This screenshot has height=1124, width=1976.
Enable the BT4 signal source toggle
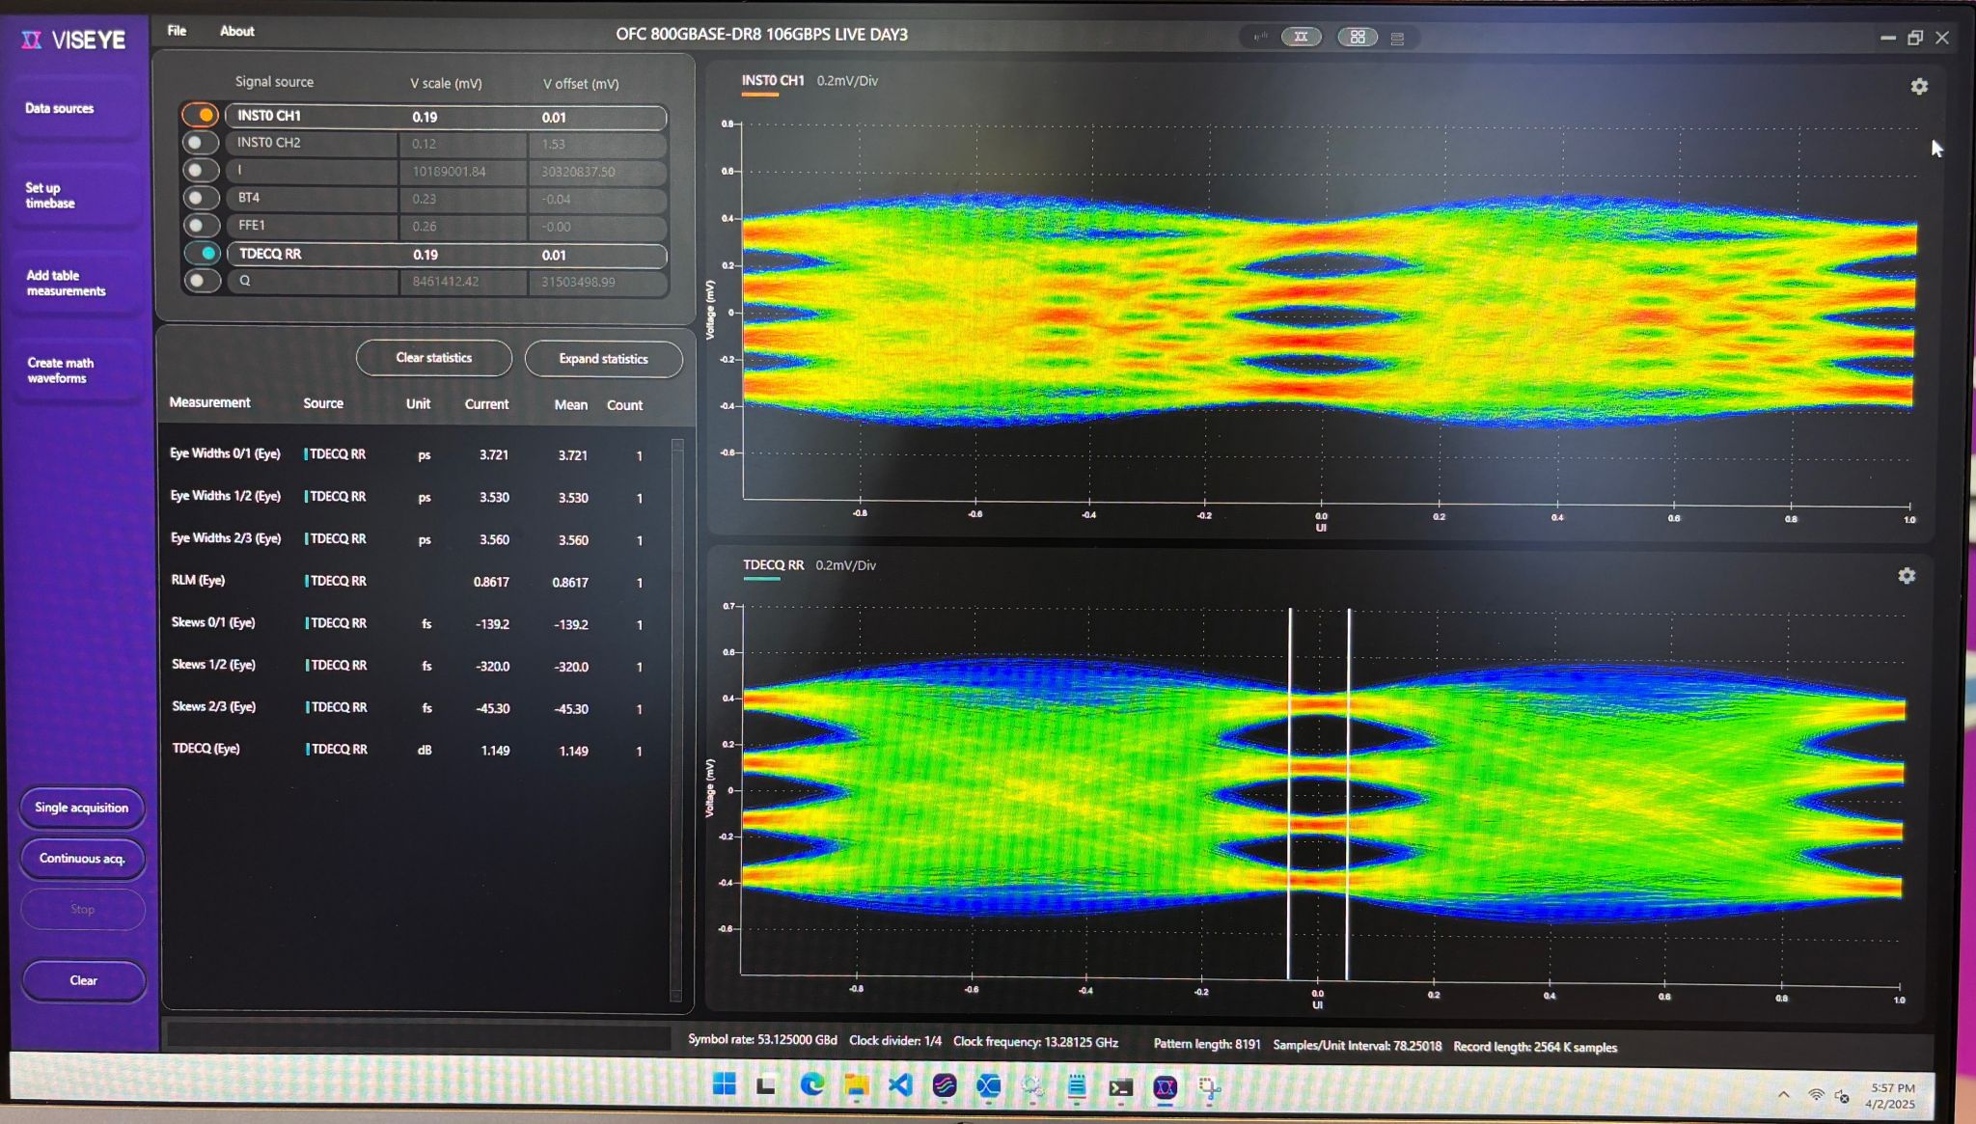tap(201, 198)
